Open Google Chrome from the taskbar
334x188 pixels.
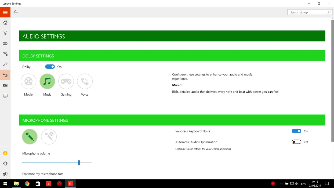[27, 184]
